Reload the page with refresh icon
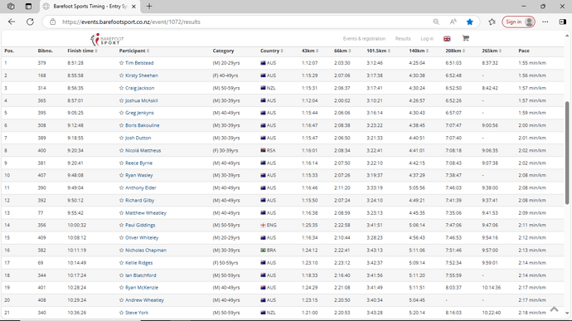This screenshot has width=572, height=321. click(30, 22)
